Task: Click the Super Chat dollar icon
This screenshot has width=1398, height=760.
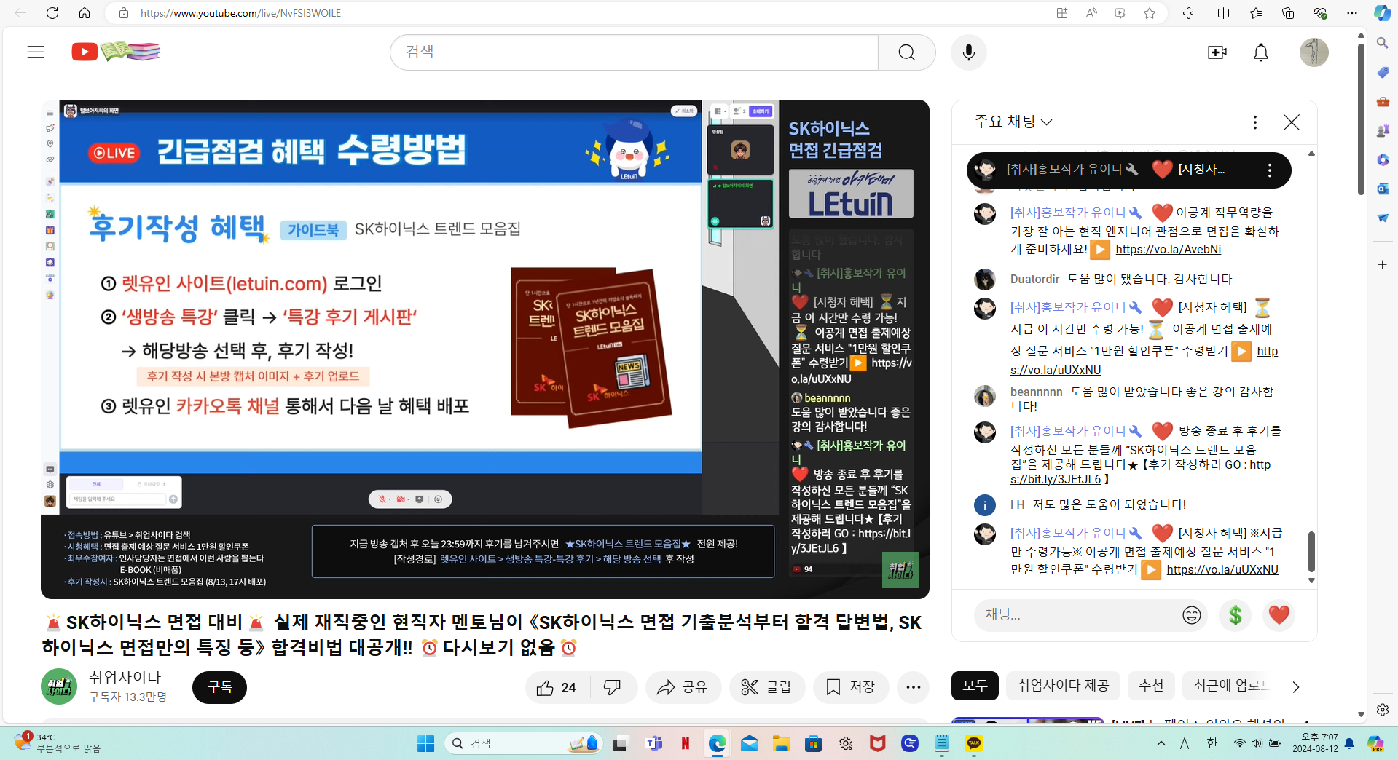Action: pos(1235,615)
